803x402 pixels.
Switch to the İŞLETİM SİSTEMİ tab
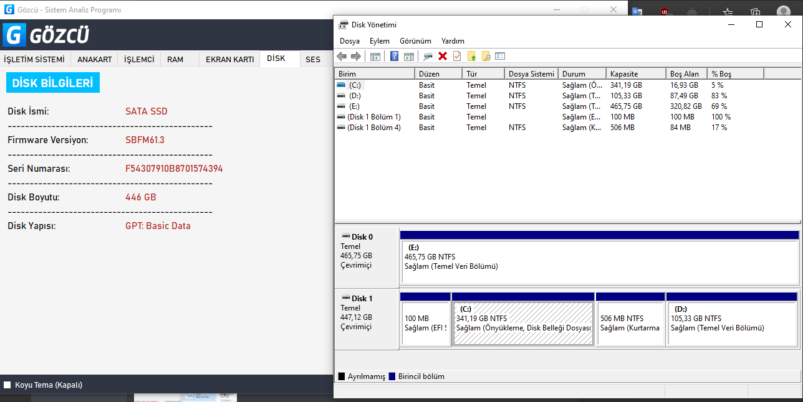coord(34,60)
